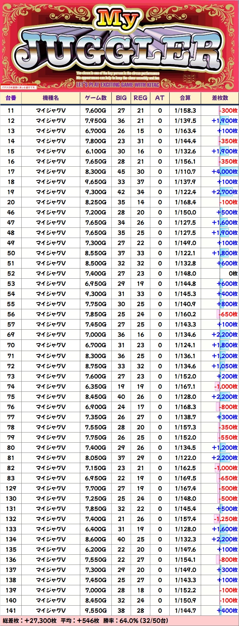Image resolution: width=239 pixels, height=626 pixels.
Task: Click AT value 0 in machine 74 row
Action: click(x=160, y=386)
